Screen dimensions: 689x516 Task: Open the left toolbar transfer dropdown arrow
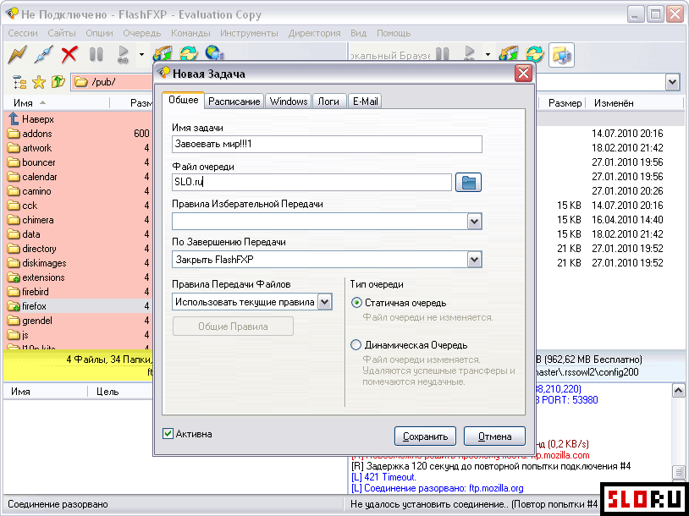click(x=141, y=55)
